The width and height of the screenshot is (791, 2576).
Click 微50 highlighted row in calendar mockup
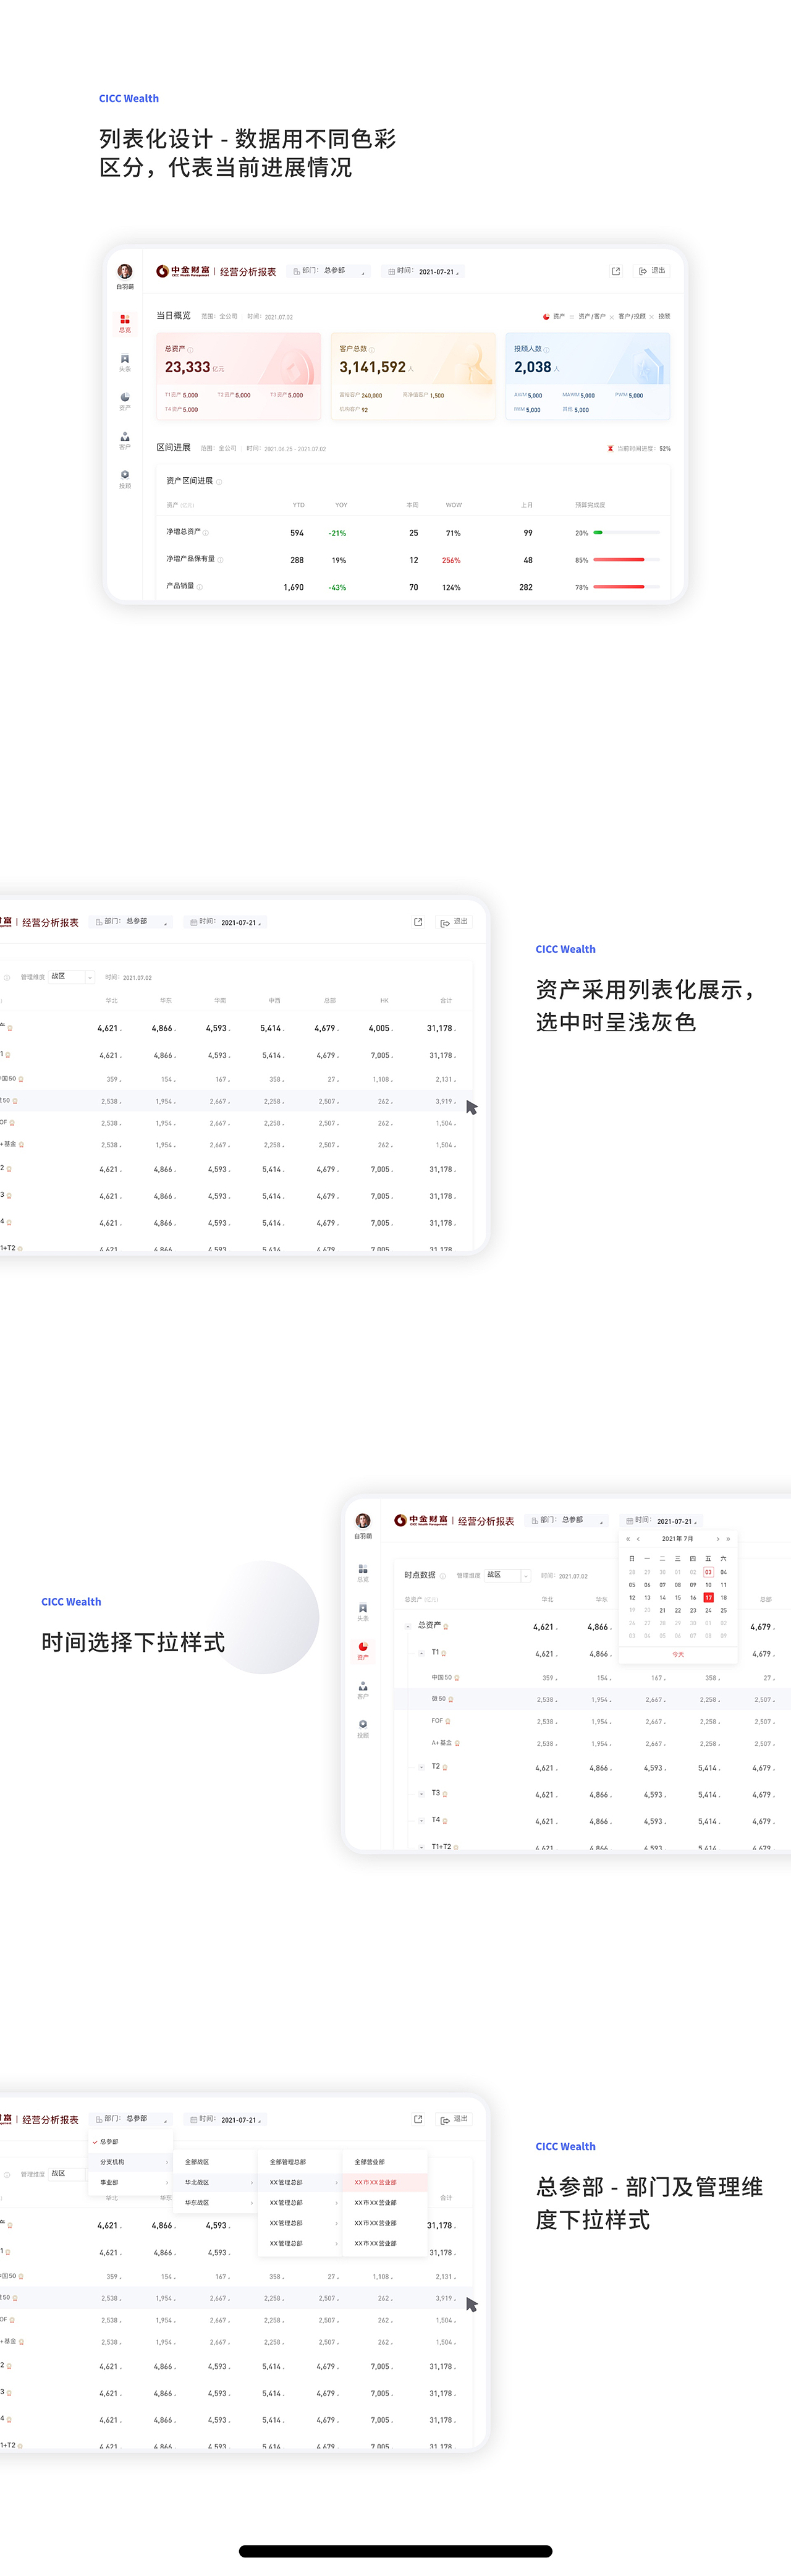pos(593,1699)
